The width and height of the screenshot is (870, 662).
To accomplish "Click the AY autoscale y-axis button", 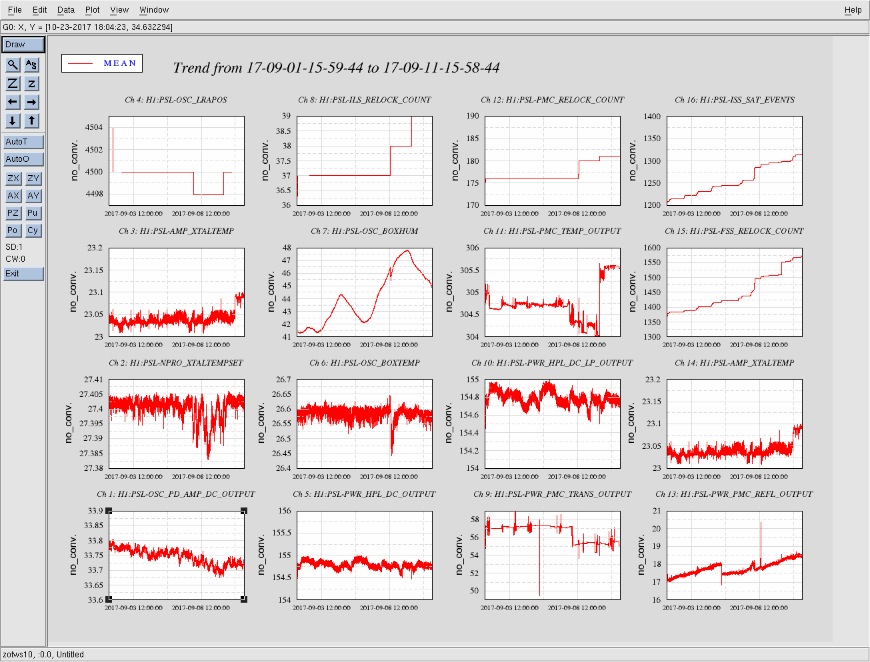I will pos(33,196).
